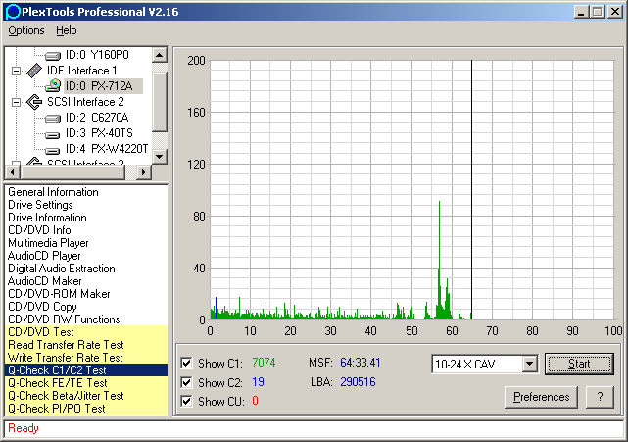Toggle the Show C2 checkbox
Viewport: 628px width, 442px height.
tap(186, 382)
